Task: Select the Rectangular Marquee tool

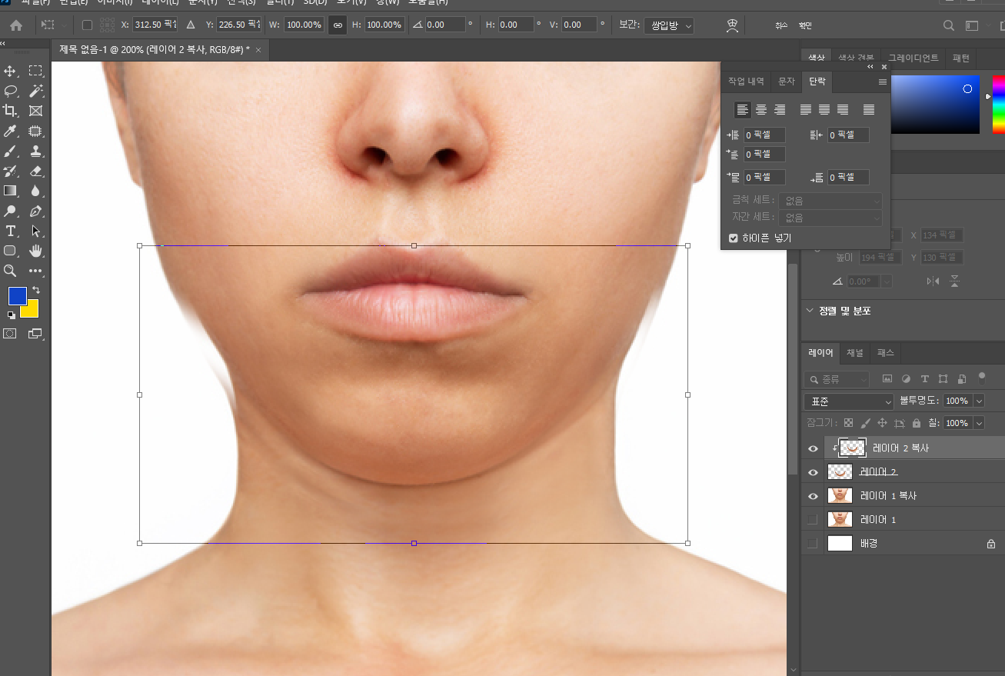Action: coord(35,71)
